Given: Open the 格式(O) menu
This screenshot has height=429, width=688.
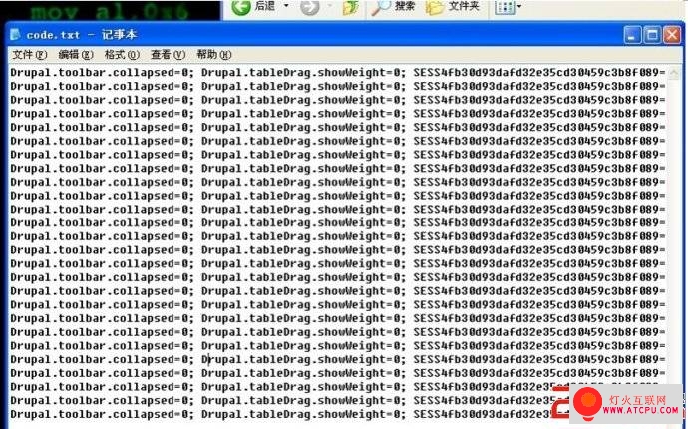Looking at the screenshot, I should coord(122,55).
